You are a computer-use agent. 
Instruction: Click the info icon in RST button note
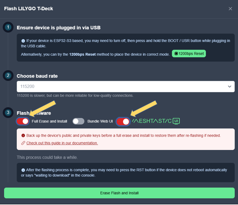click(23, 170)
